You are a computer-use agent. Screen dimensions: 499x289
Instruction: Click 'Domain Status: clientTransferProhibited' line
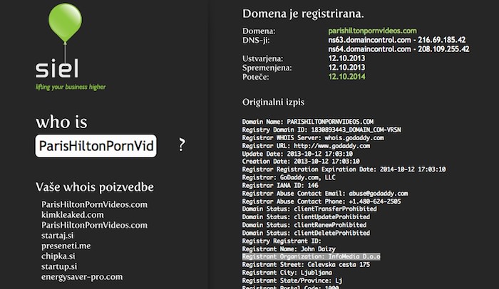(x=309, y=209)
